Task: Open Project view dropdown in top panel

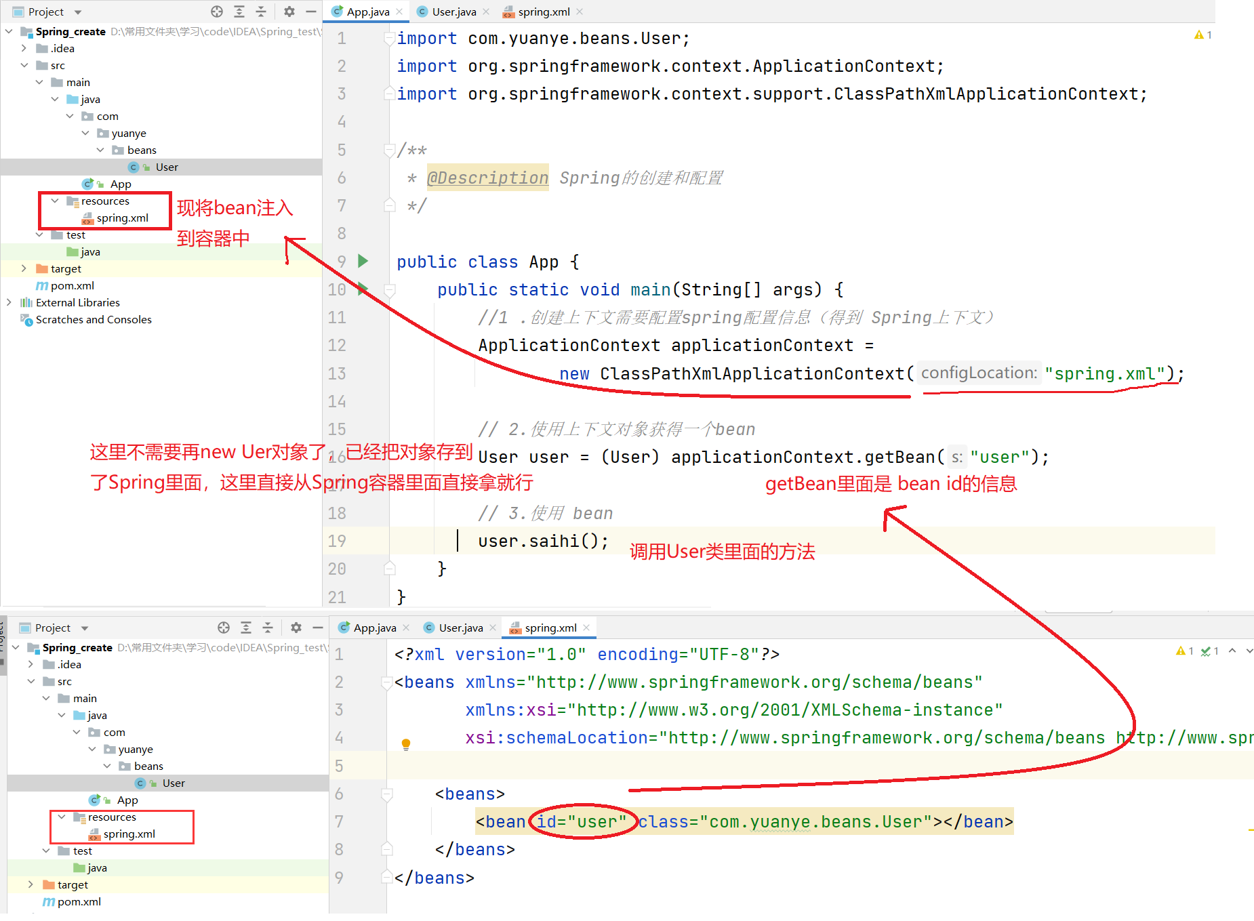Action: pos(78,12)
